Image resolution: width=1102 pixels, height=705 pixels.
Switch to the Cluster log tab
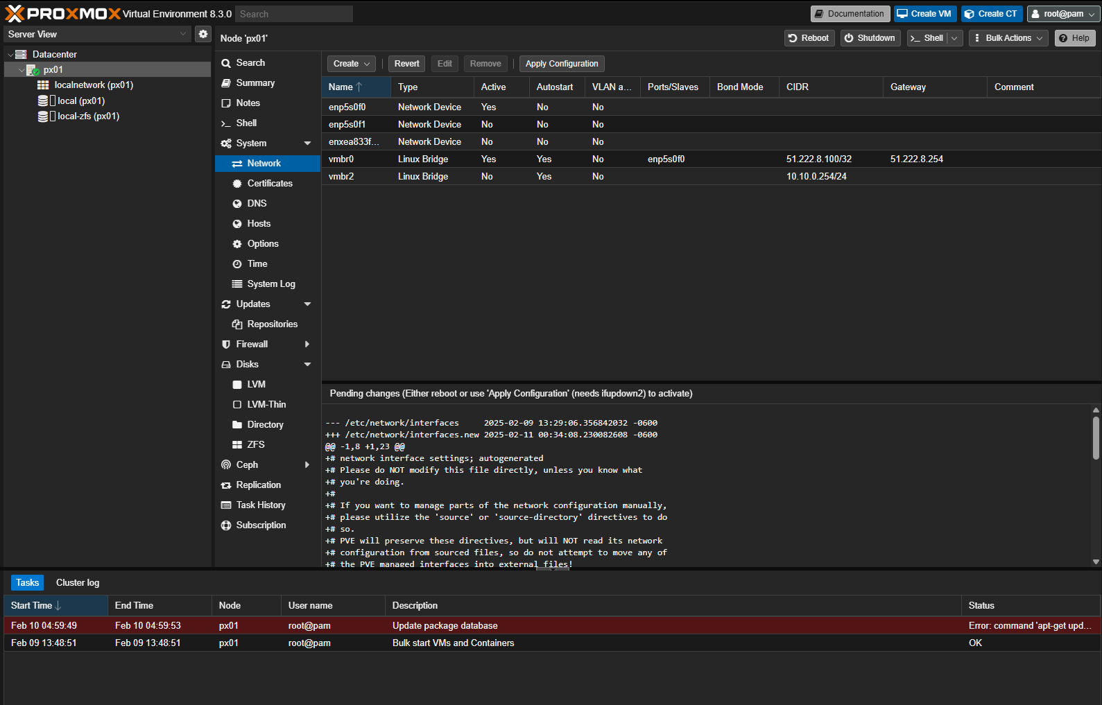[78, 582]
